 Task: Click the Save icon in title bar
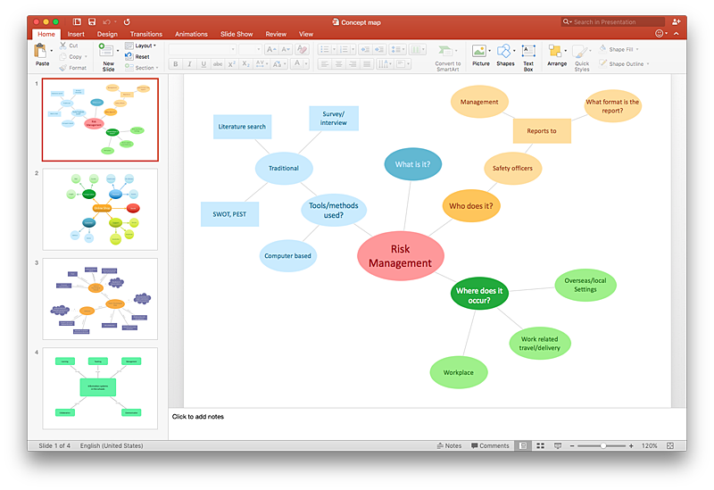(x=92, y=21)
